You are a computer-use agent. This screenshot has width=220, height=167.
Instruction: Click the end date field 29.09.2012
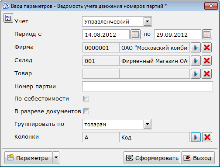(178, 35)
